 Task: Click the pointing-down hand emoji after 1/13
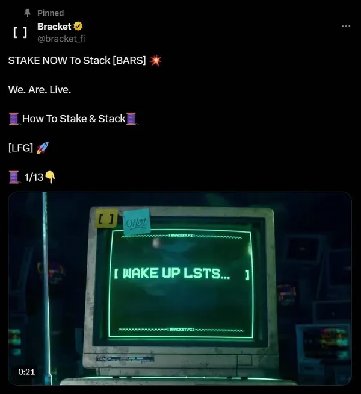(50, 177)
